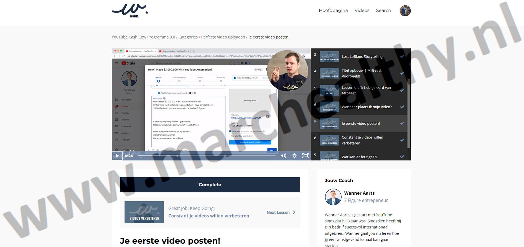
Task: Mute the video with volume icon
Action: tap(283, 156)
